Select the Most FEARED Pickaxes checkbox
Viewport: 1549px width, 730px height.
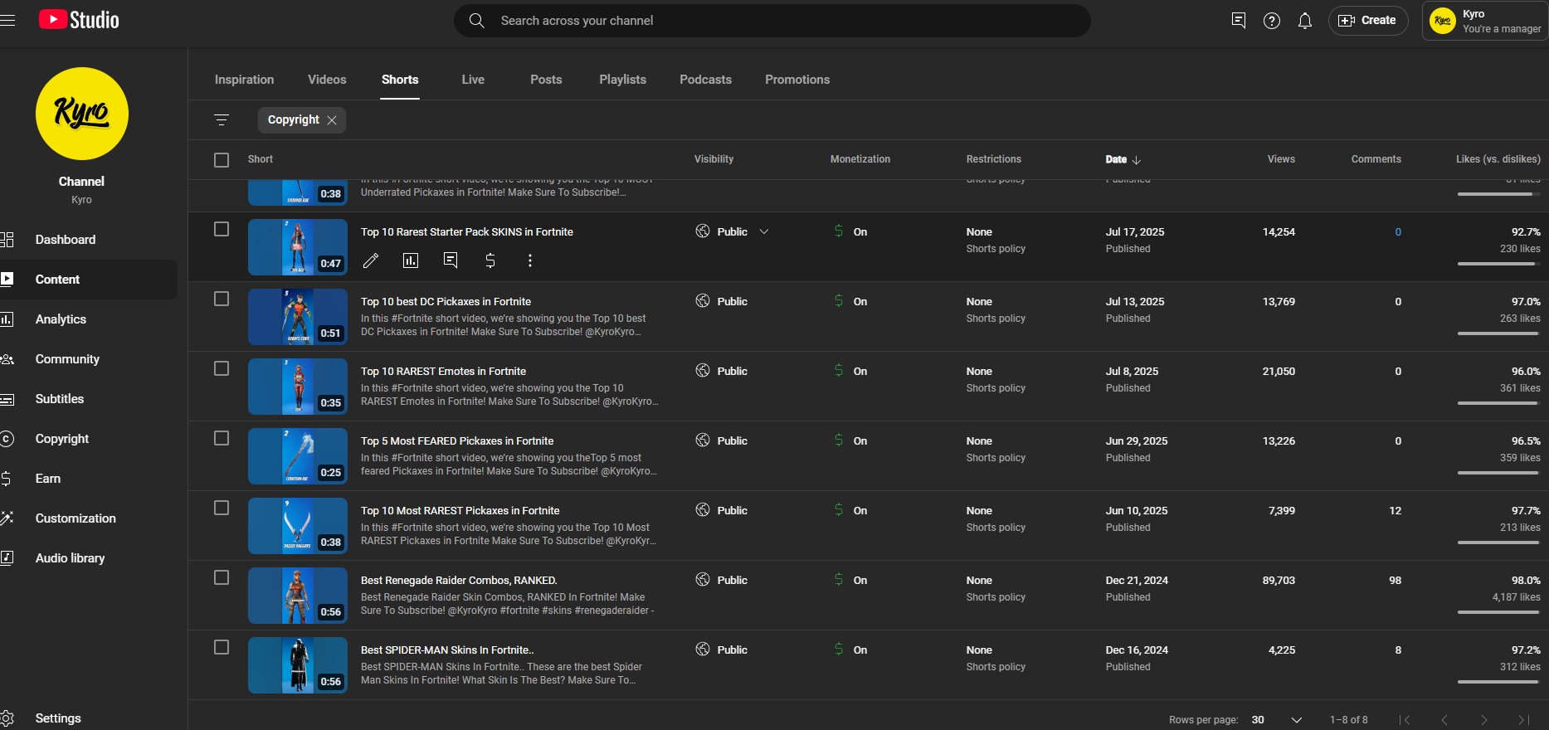click(222, 438)
